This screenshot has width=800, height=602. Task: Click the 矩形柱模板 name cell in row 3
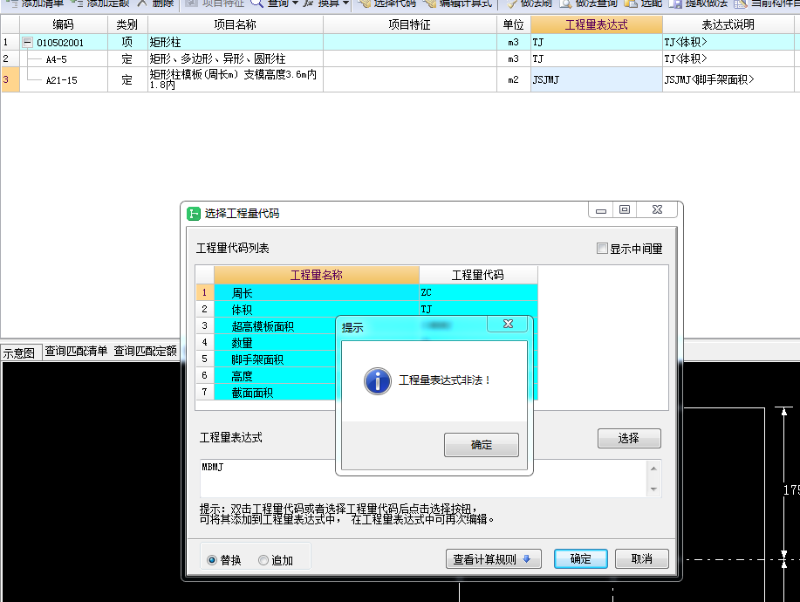[x=236, y=79]
